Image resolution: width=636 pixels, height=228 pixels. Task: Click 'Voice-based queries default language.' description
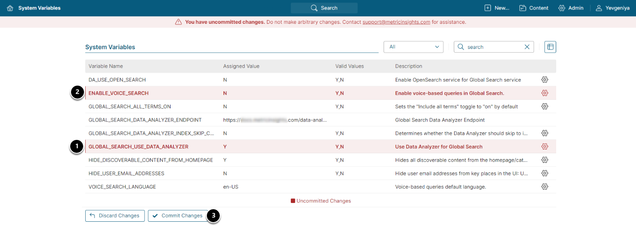click(441, 187)
